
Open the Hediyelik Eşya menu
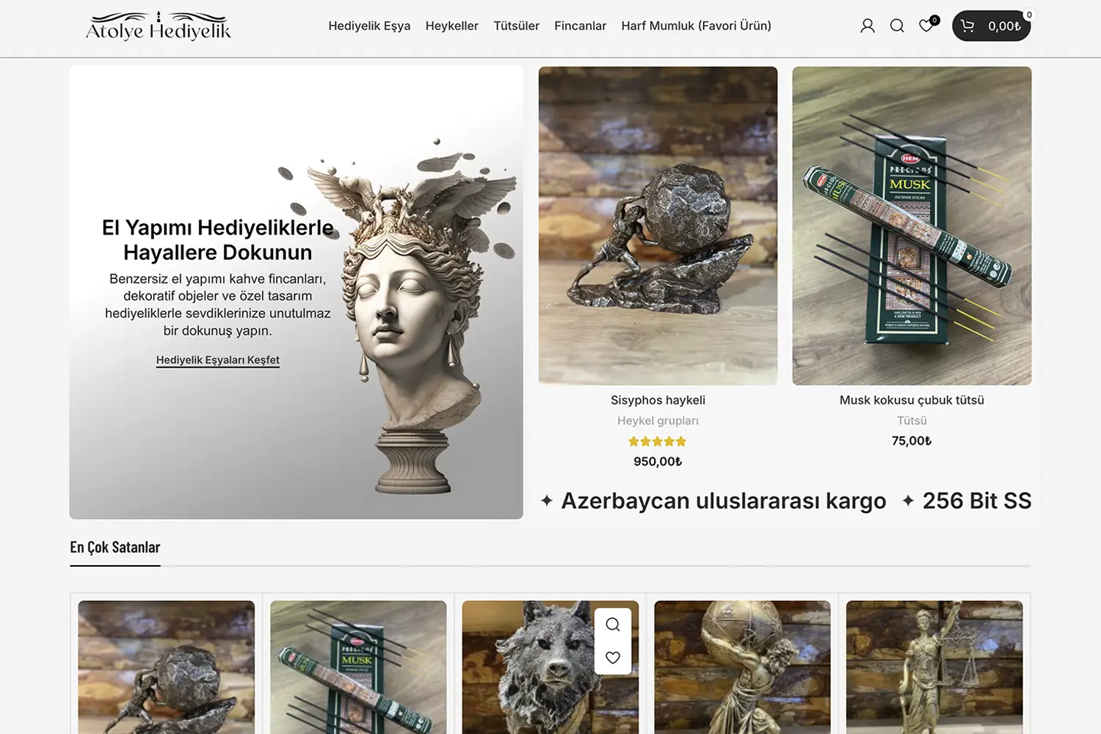tap(369, 26)
